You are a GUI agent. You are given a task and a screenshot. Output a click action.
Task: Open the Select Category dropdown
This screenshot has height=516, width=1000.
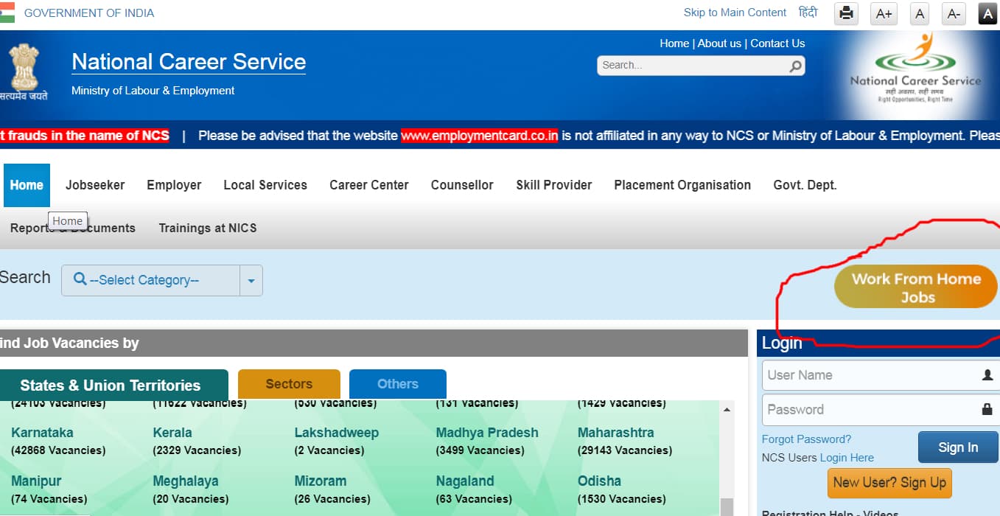click(150, 280)
